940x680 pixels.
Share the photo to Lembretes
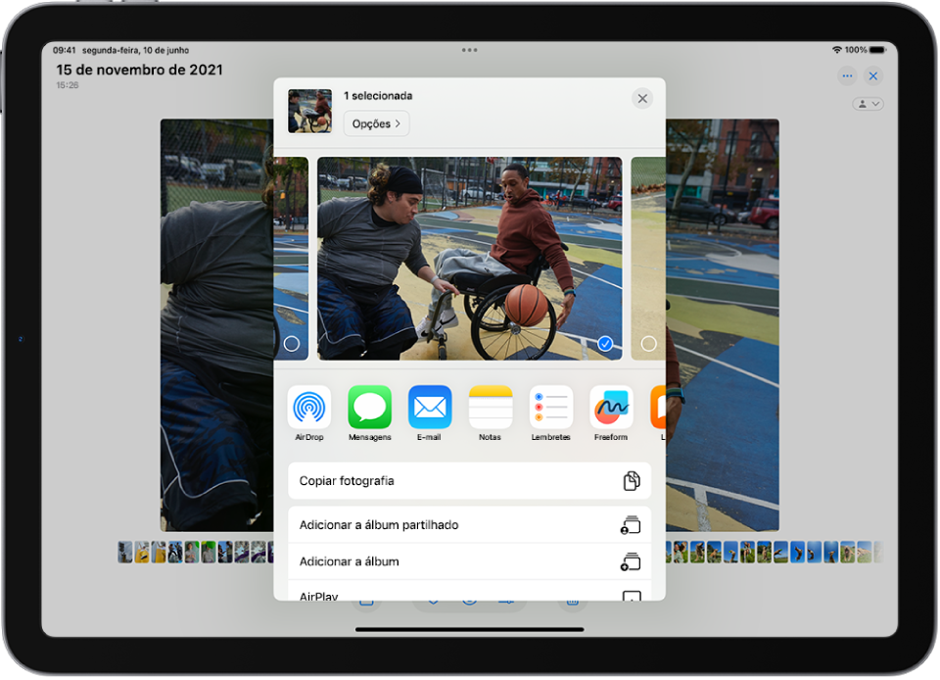click(x=550, y=408)
